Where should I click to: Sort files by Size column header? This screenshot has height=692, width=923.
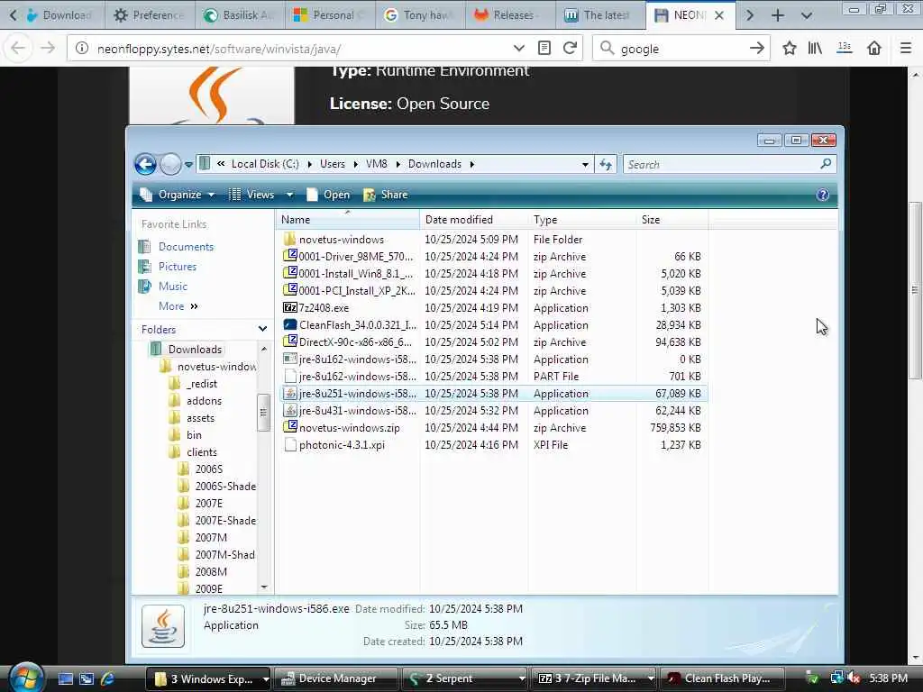click(x=672, y=220)
